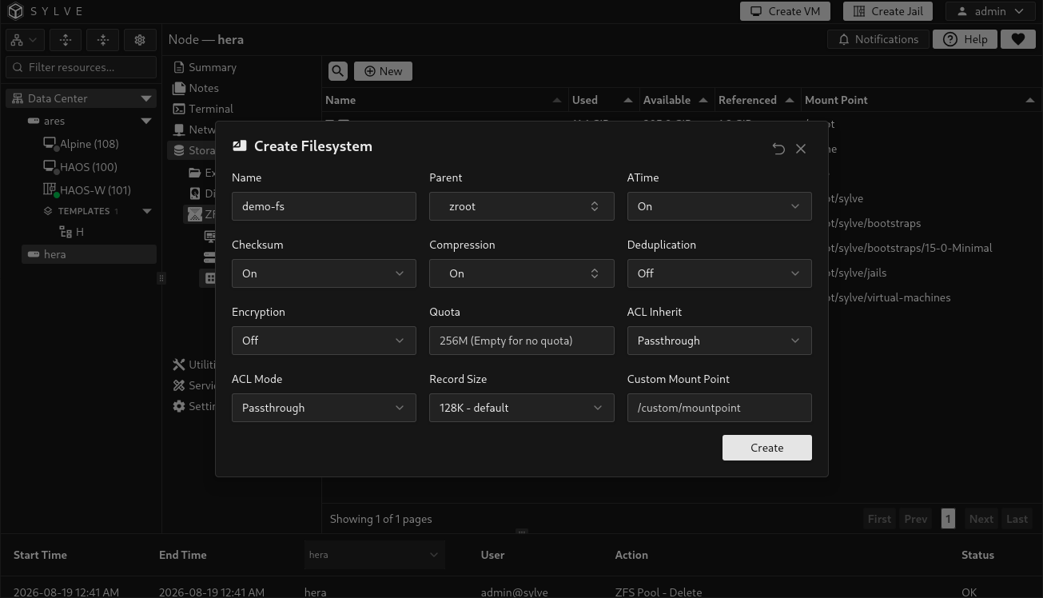Screen dimensions: 1043x598
Task: Click the Quota input field
Action: [x=522, y=341]
